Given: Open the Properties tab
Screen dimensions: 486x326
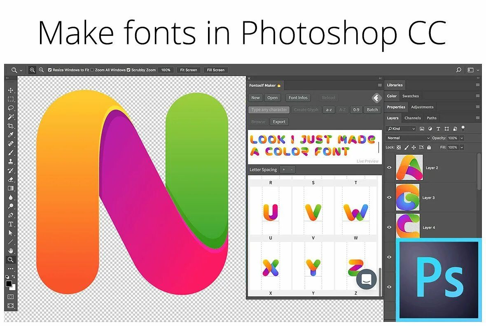Looking at the screenshot, I should click(396, 107).
